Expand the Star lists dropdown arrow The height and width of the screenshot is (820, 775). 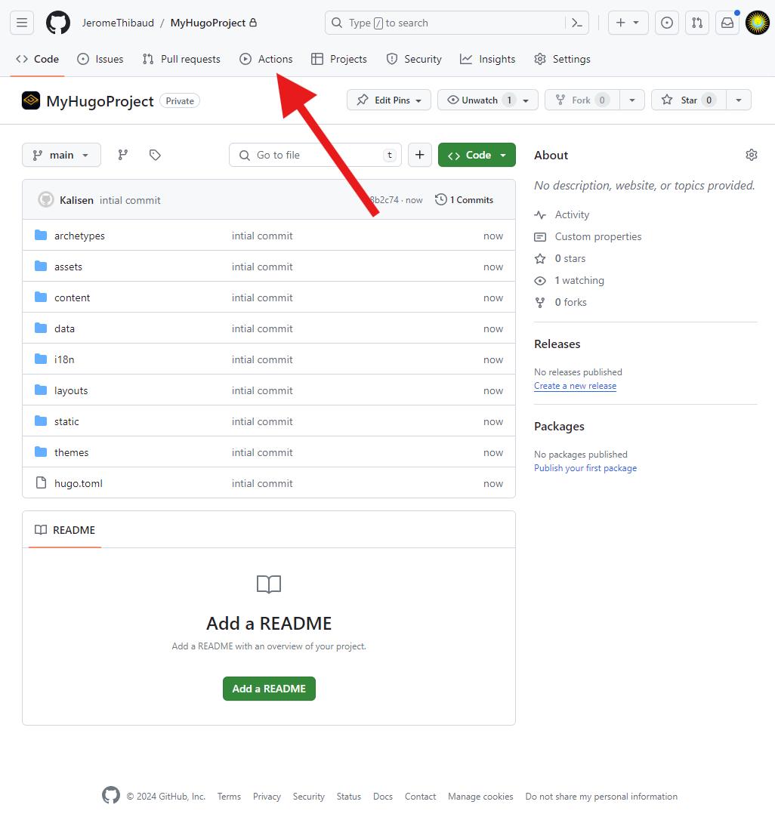coord(739,100)
